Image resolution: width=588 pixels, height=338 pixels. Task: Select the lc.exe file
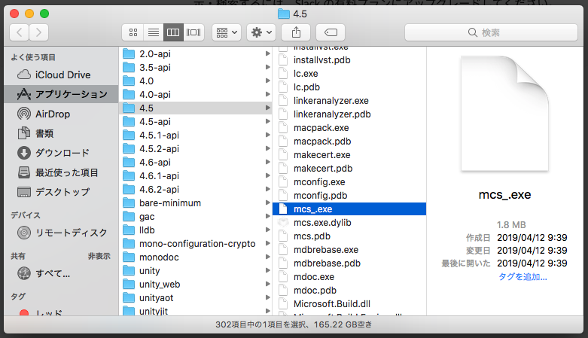pos(349,74)
